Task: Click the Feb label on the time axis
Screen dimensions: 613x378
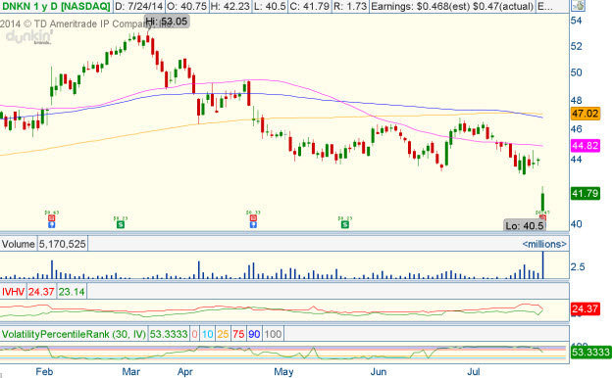Action: point(44,371)
